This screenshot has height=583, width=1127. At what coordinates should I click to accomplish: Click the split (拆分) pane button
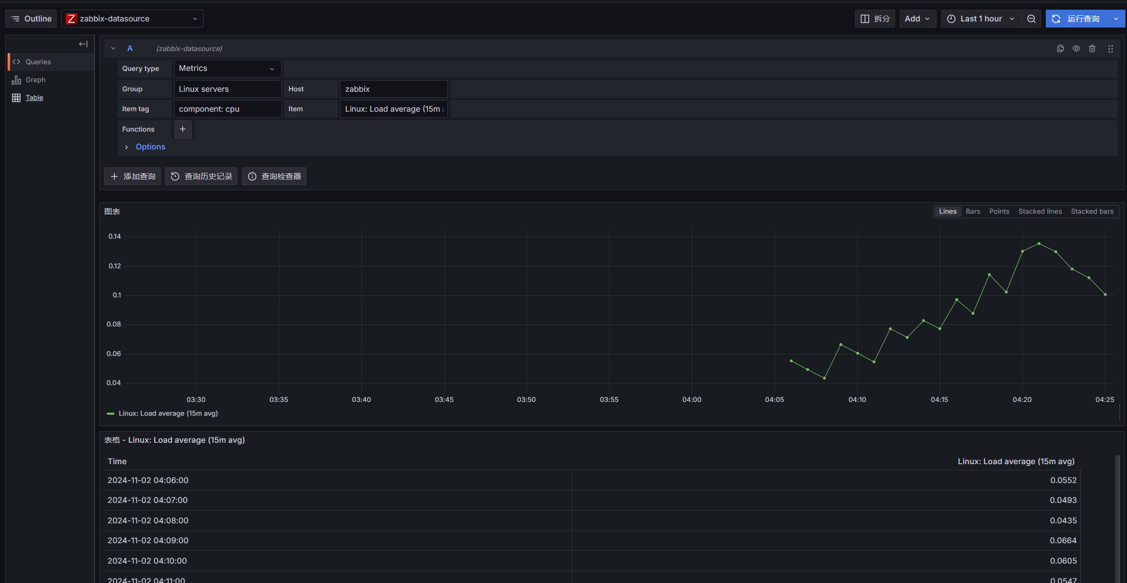click(875, 19)
